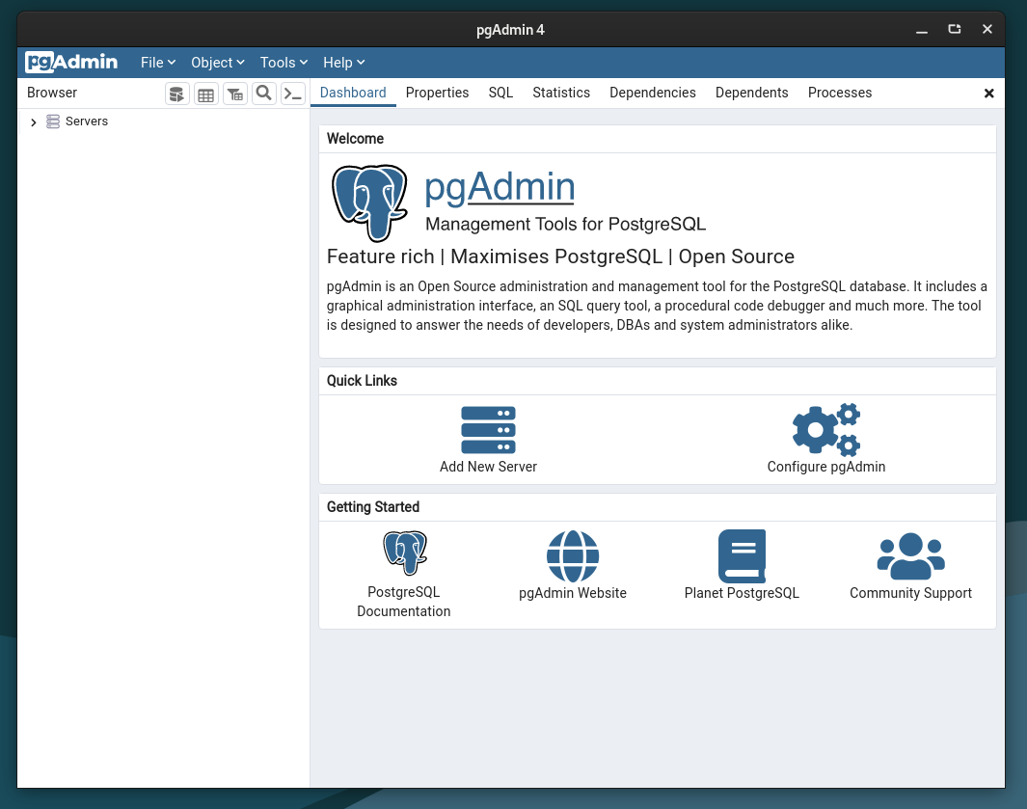Open the SQL tab
1027x809 pixels.
click(500, 93)
